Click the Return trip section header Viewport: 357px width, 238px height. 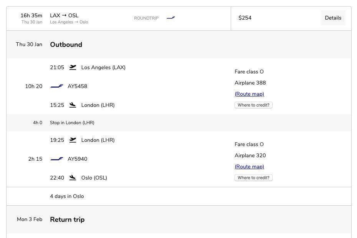coord(67,220)
